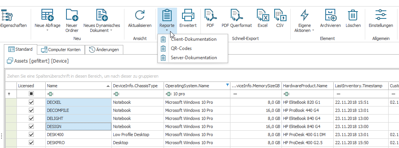Toggle the Licensed filter row checkbox
399x148 pixels.
tap(31, 94)
